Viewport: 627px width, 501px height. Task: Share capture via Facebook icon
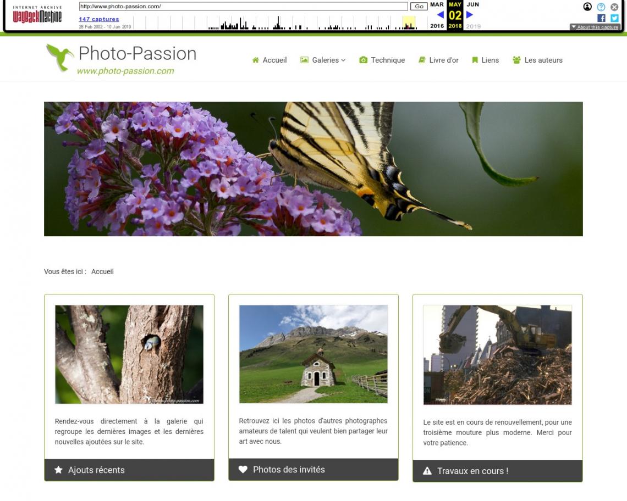pos(601,18)
